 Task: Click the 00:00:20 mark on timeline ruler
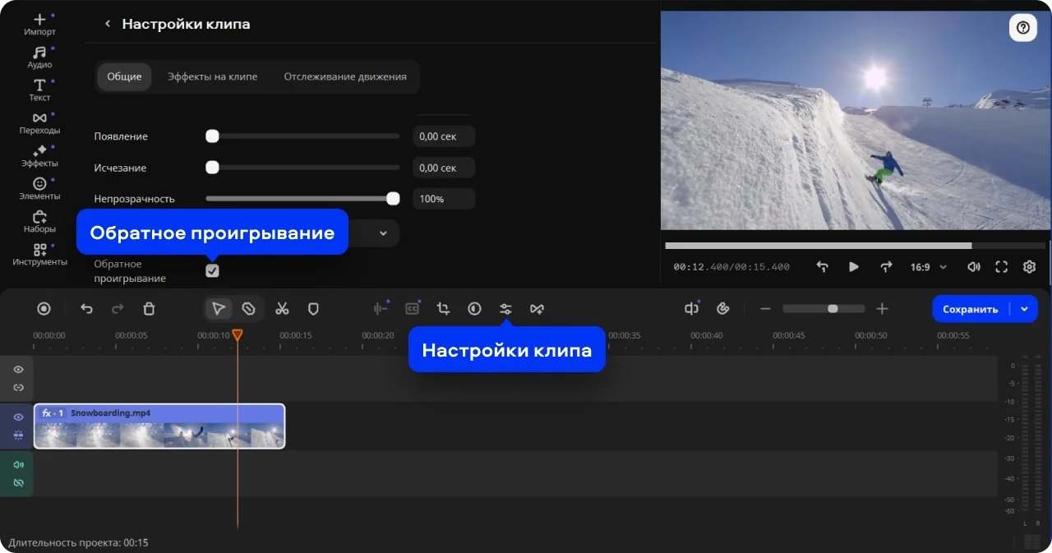[378, 335]
